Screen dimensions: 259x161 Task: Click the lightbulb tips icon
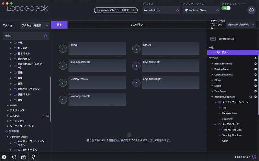coord(33,157)
